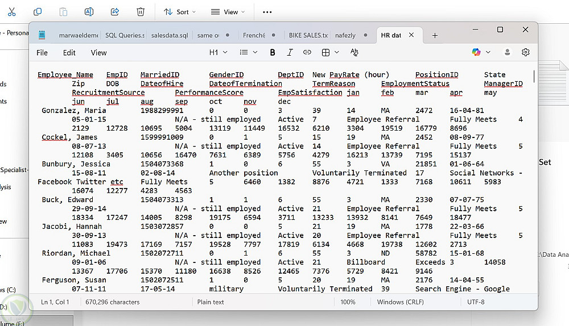Image resolution: width=569 pixels, height=326 pixels.
Task: Open Notepad settings gear
Action: click(x=525, y=52)
